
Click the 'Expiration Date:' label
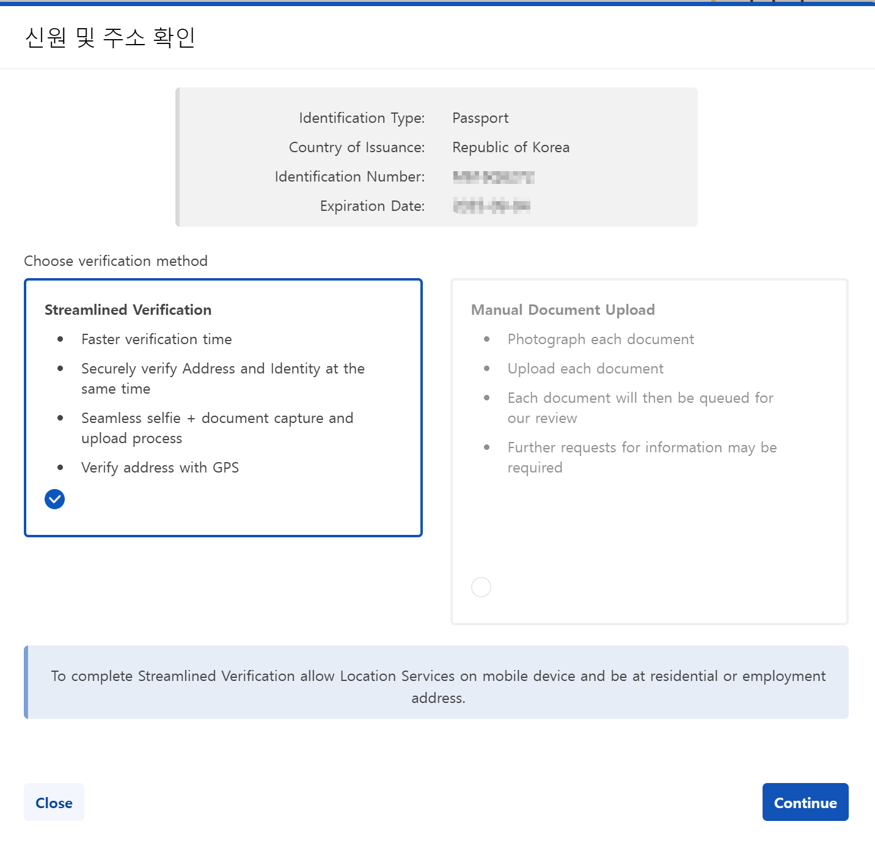point(372,206)
